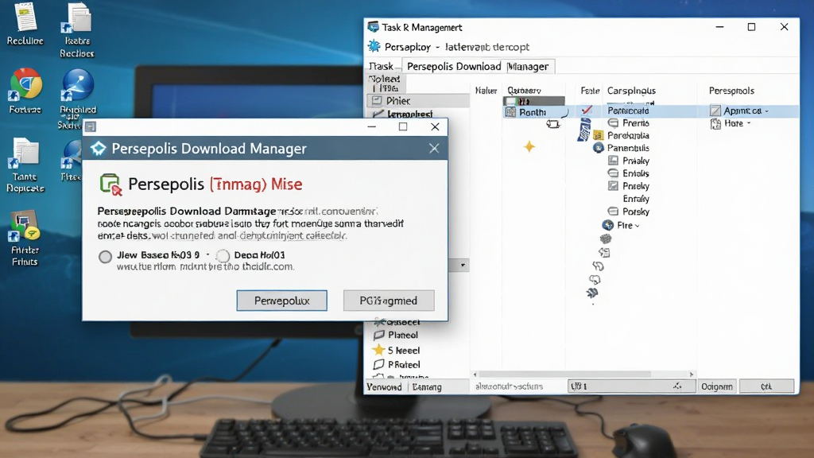
Task: Click the horizontal scrollbar track in Task R Managemert
Action: pyautogui.click(x=583, y=375)
